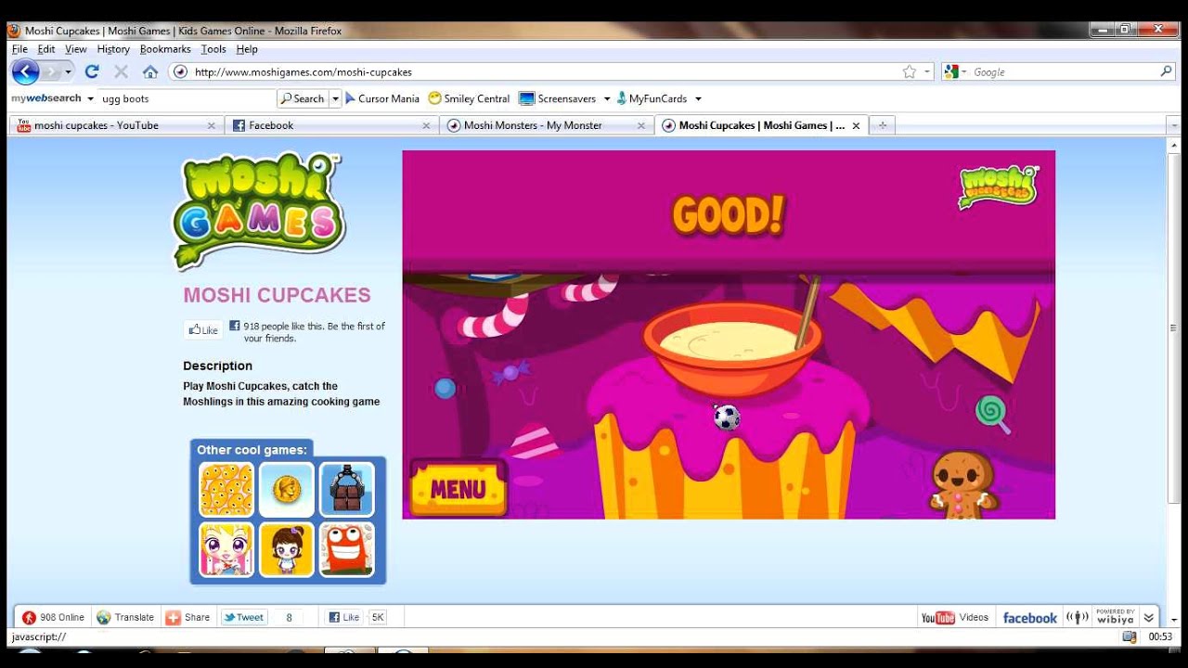Open the View menu
Screen dimensions: 1188x668
pos(76,49)
